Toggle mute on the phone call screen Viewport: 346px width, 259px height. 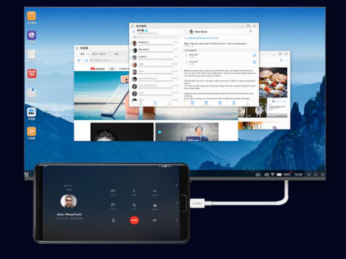coord(134,205)
